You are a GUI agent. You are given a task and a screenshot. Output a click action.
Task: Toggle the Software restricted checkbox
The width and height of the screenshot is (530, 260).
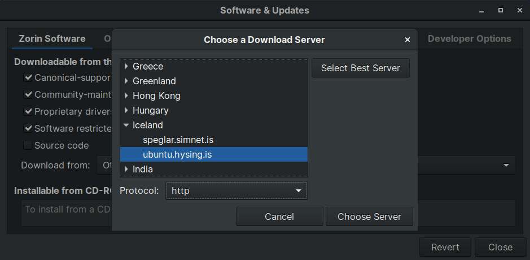28,128
